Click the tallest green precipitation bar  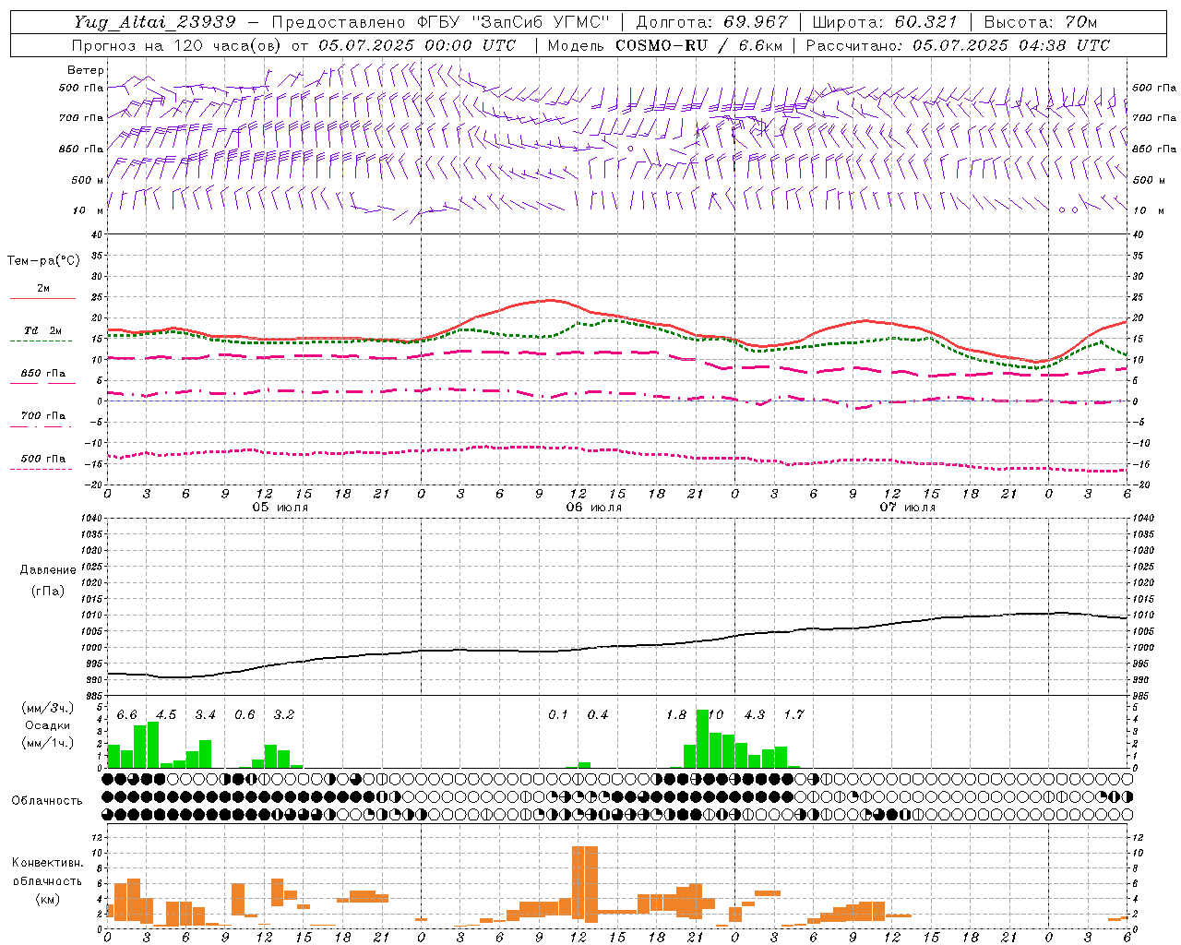(702, 739)
